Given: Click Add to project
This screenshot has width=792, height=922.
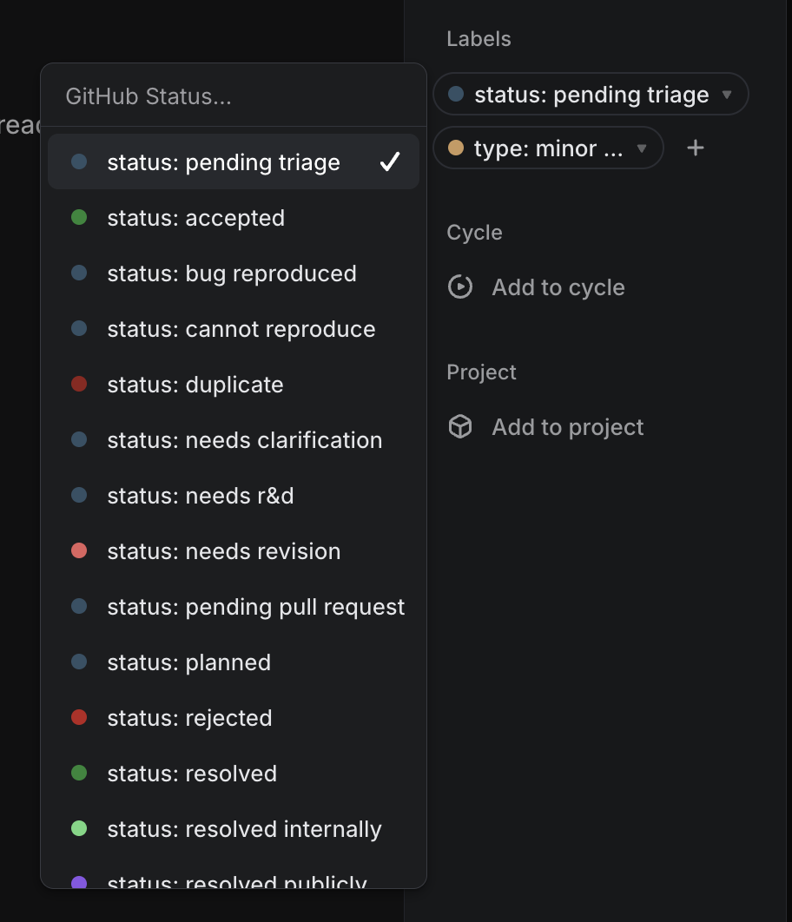Looking at the screenshot, I should click(545, 427).
